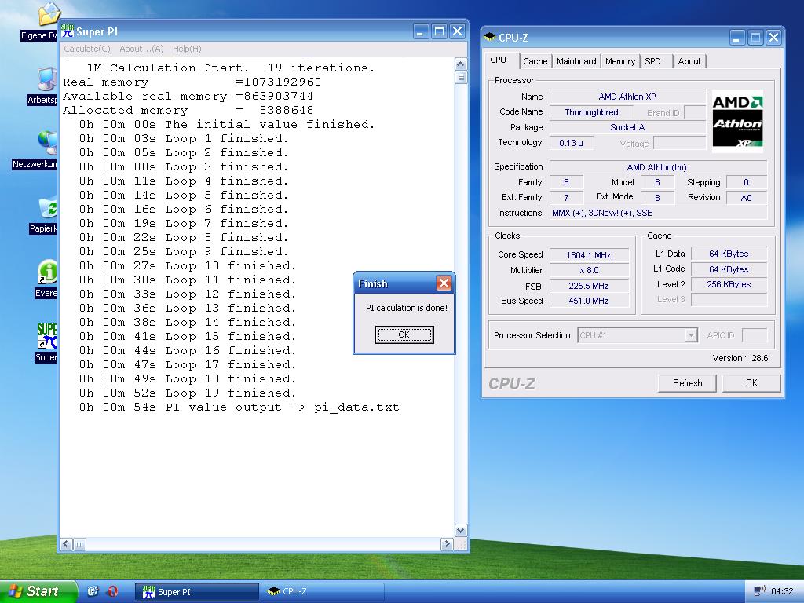Image resolution: width=804 pixels, height=603 pixels.
Task: Click the Multiplier value x 8.0
Action: 589,270
